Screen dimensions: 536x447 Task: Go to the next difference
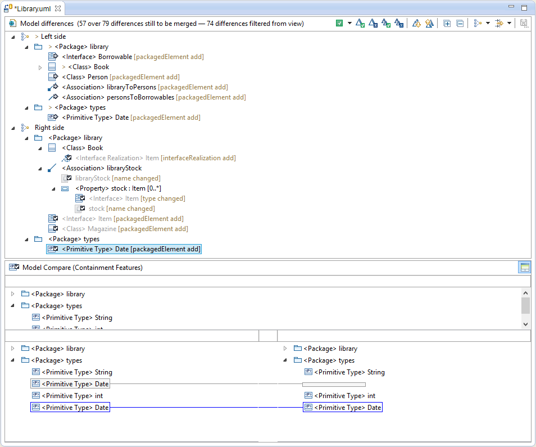click(x=416, y=24)
